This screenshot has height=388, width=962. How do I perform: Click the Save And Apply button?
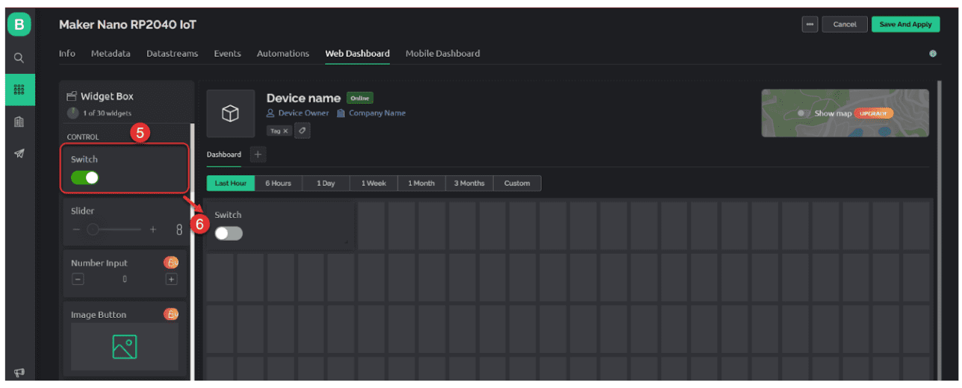(905, 25)
